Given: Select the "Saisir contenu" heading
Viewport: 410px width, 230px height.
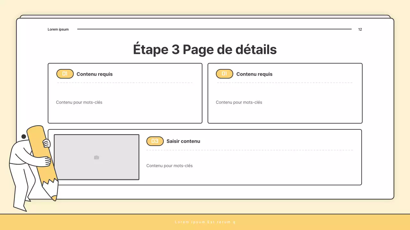Looking at the screenshot, I should point(183,141).
